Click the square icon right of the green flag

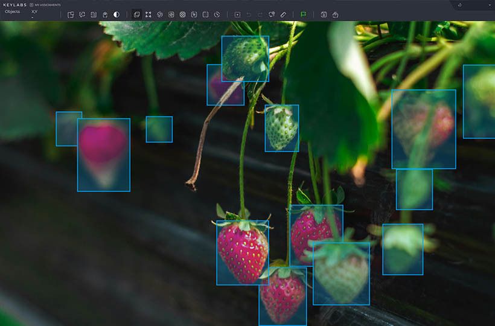coord(324,14)
